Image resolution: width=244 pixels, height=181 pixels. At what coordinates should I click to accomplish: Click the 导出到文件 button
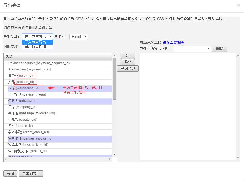pyautogui.click(x=31, y=173)
